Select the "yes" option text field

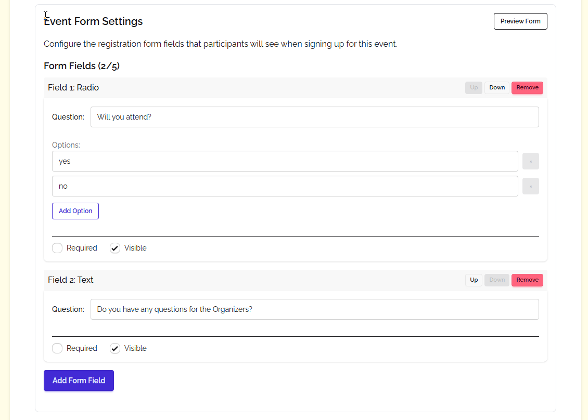point(285,161)
